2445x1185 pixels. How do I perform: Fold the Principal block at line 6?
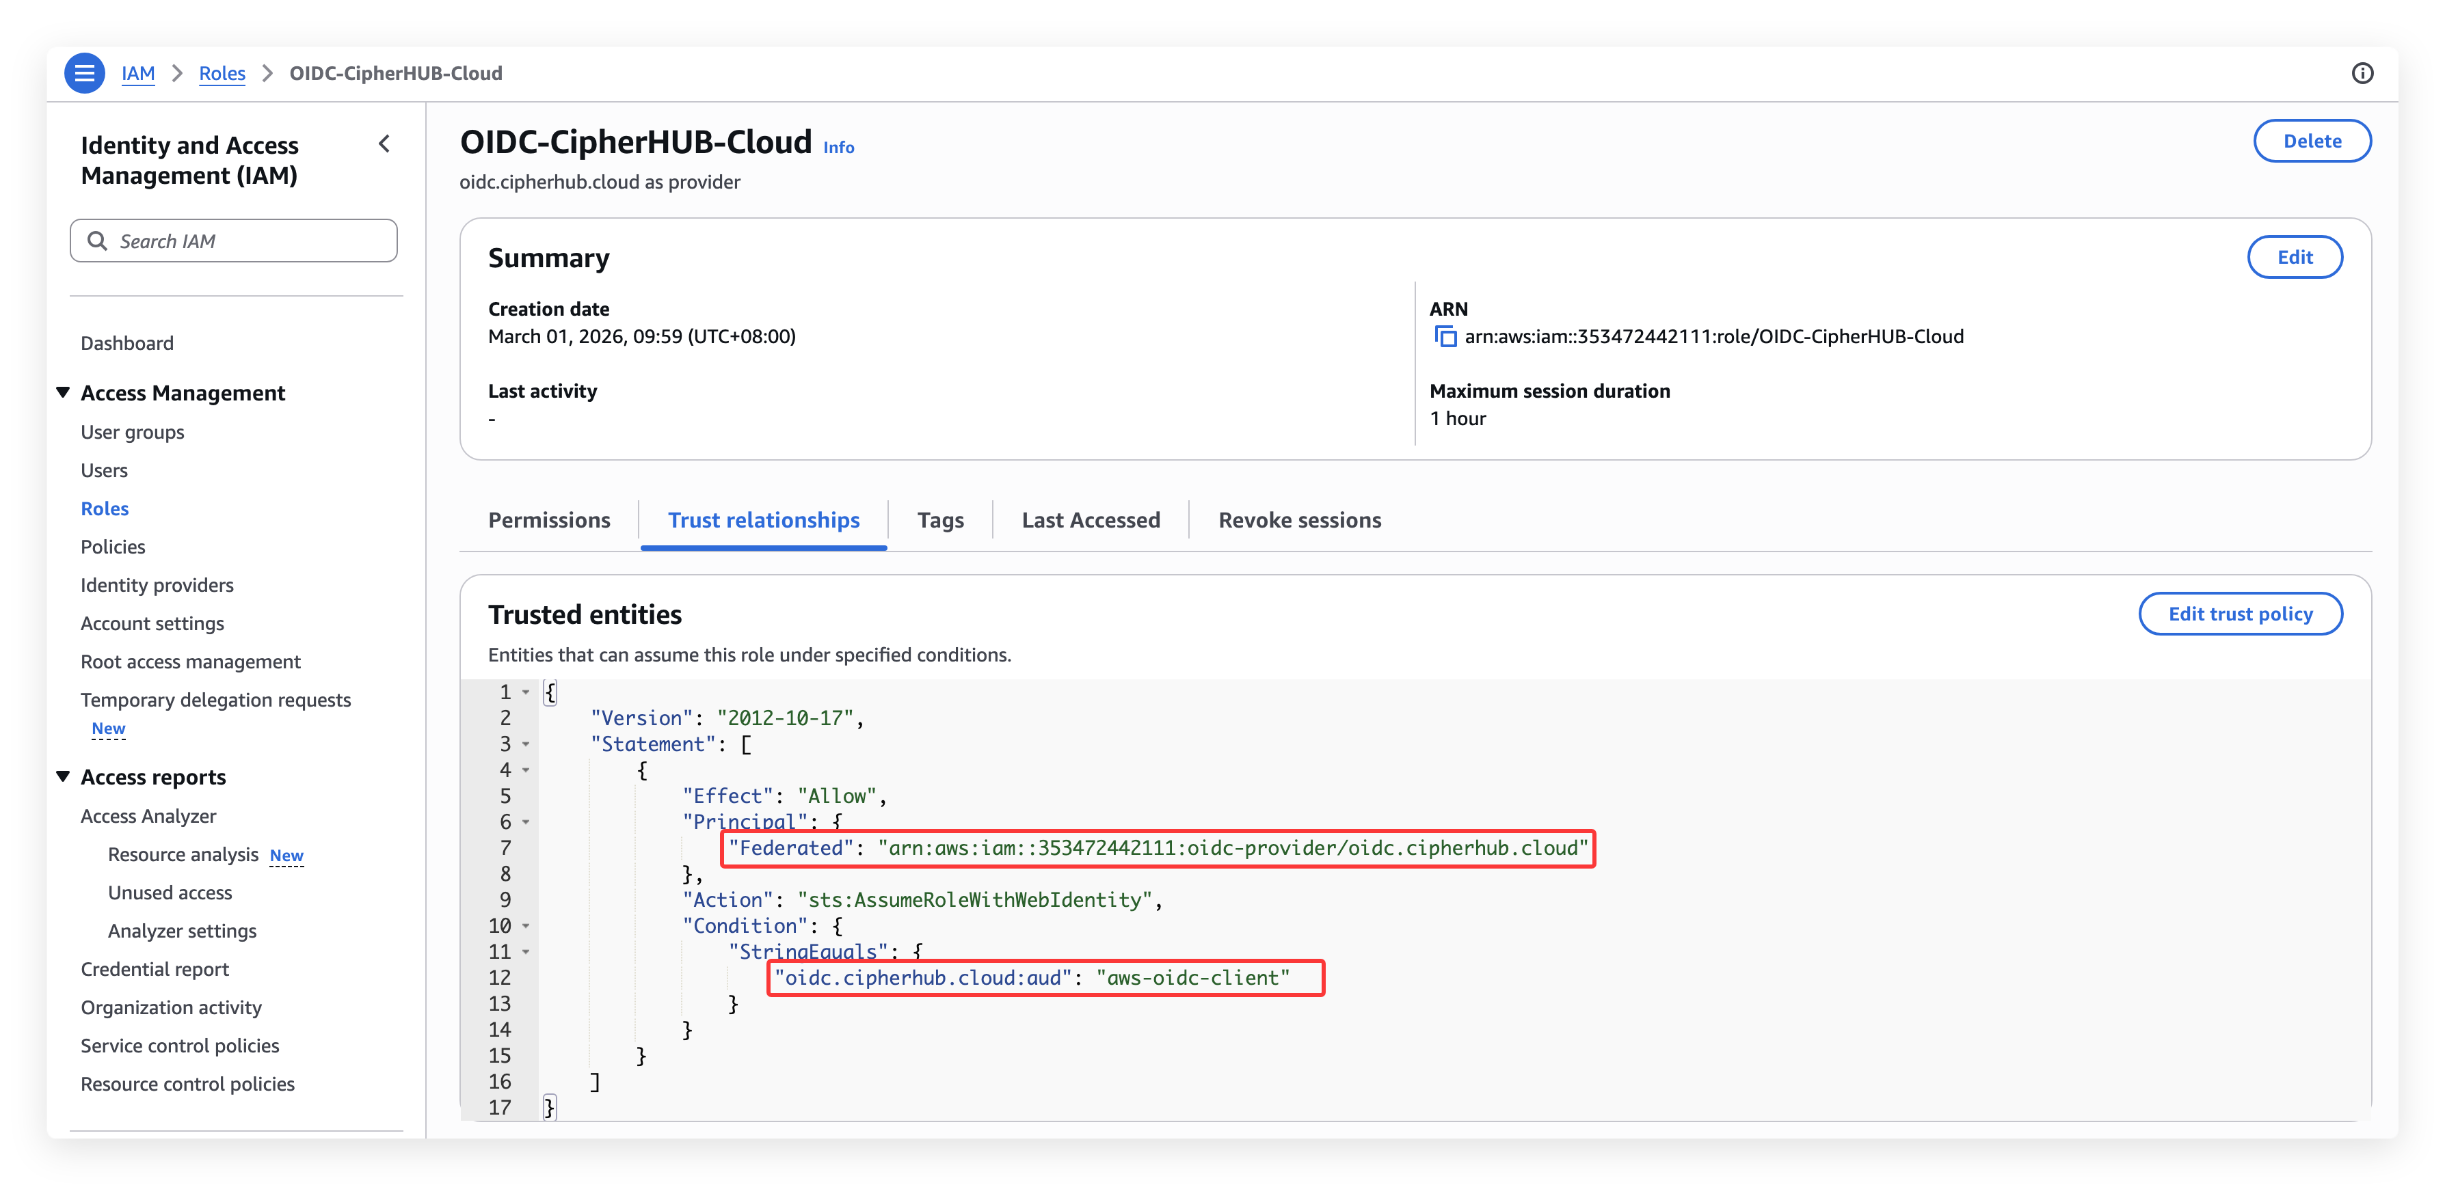click(x=526, y=823)
